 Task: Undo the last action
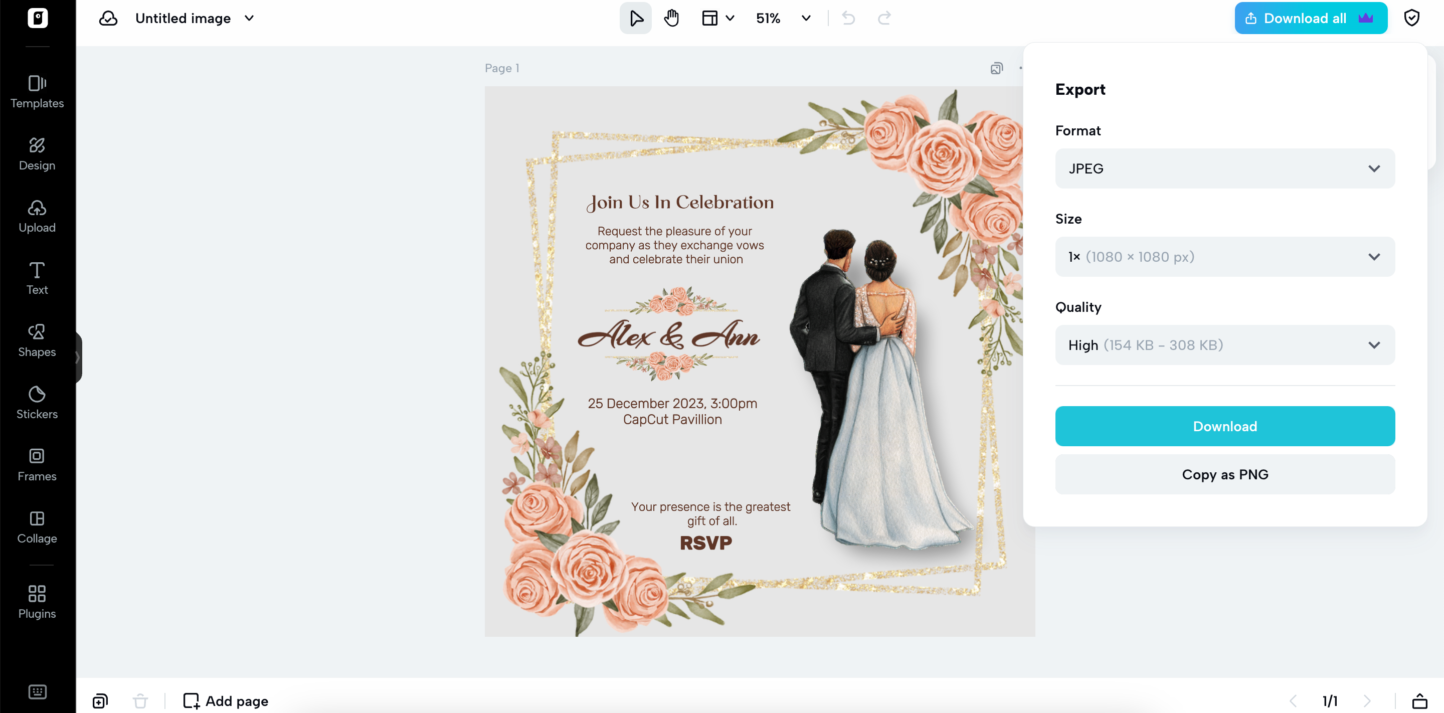coord(847,18)
